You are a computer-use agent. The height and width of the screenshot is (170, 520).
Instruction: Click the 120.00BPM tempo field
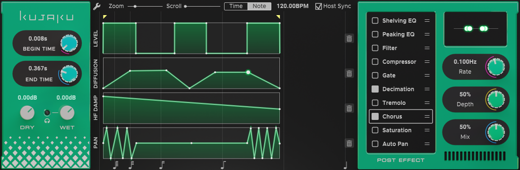pos(293,6)
